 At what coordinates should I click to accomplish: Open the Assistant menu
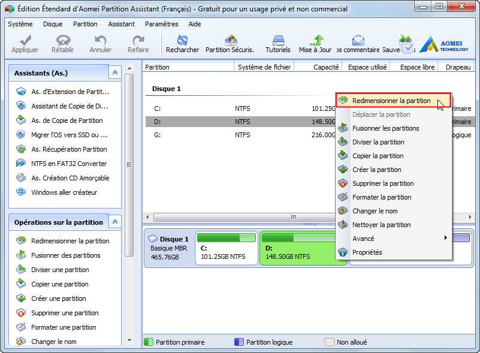click(121, 24)
